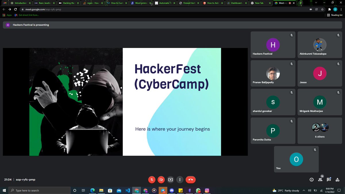Open Discord from the taskbar

click(172, 190)
